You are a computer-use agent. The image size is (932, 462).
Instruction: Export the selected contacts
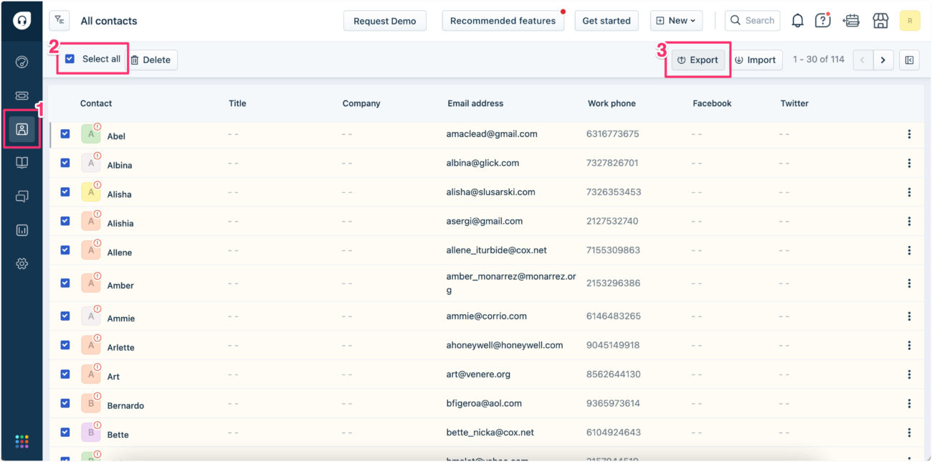pyautogui.click(x=697, y=60)
